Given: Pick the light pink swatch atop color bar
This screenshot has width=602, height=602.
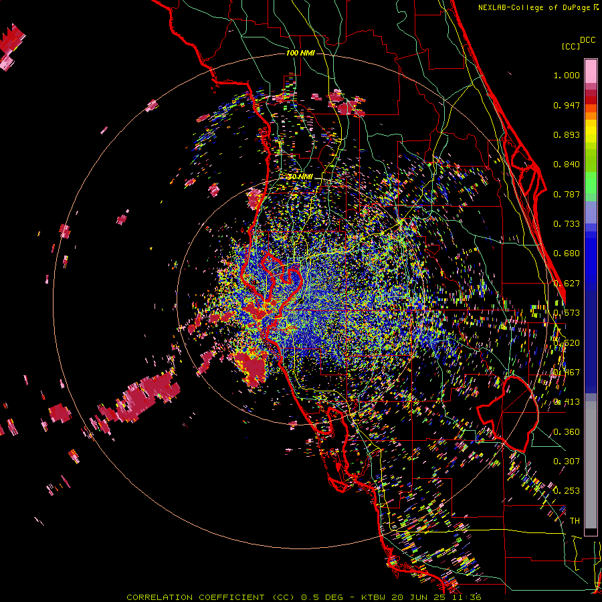Looking at the screenshot, I should (591, 71).
